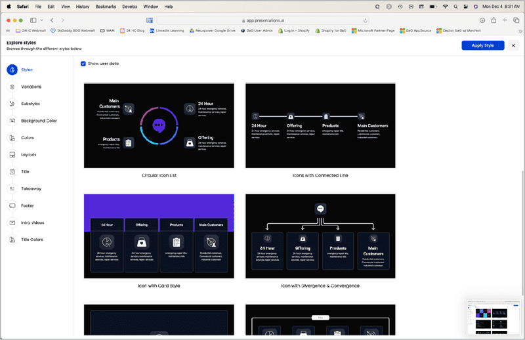Open the Styles sidebar icon
Image resolution: width=525 pixels, height=340 pixels.
point(12,70)
